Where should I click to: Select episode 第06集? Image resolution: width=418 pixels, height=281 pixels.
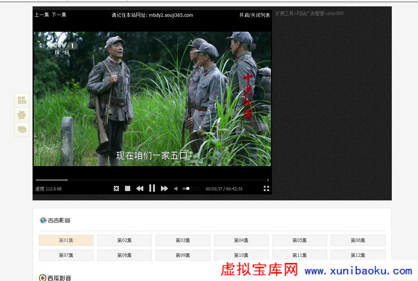point(358,240)
